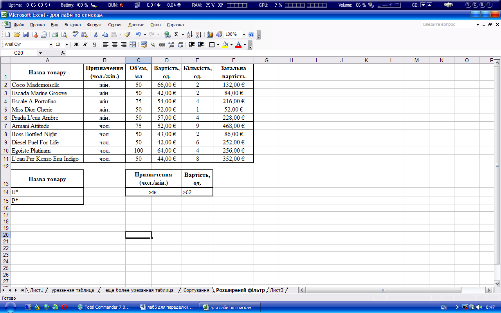Switch to the урезанная таблица sheet tab
Image resolution: width=501 pixels, height=313 pixels.
(x=73, y=290)
